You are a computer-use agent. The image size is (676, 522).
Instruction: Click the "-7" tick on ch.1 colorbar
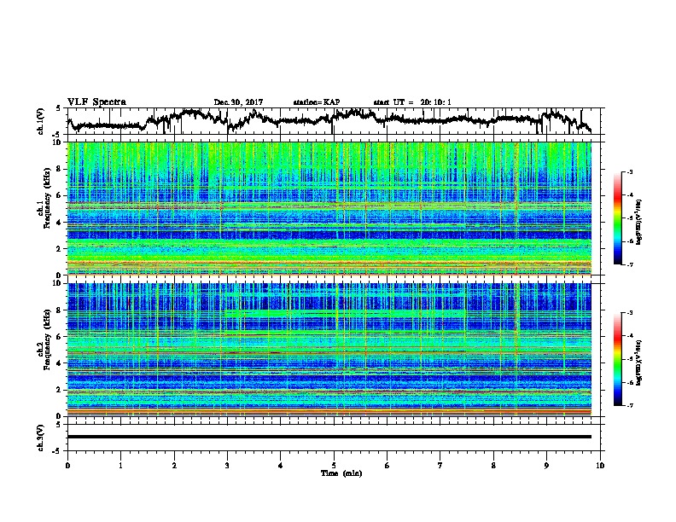point(630,264)
